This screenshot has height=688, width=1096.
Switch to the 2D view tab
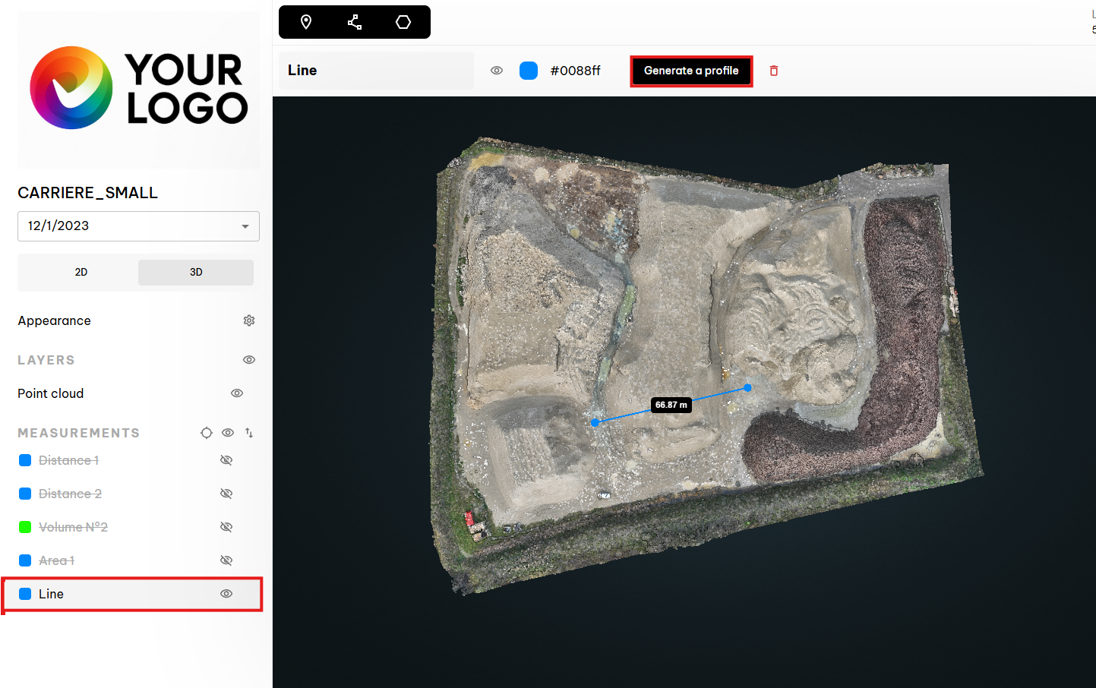[81, 272]
